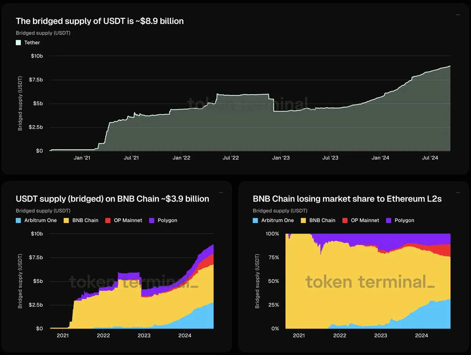471x355 pixels.
Task: Click the 75% label in the market share chart
Action: tap(274, 258)
